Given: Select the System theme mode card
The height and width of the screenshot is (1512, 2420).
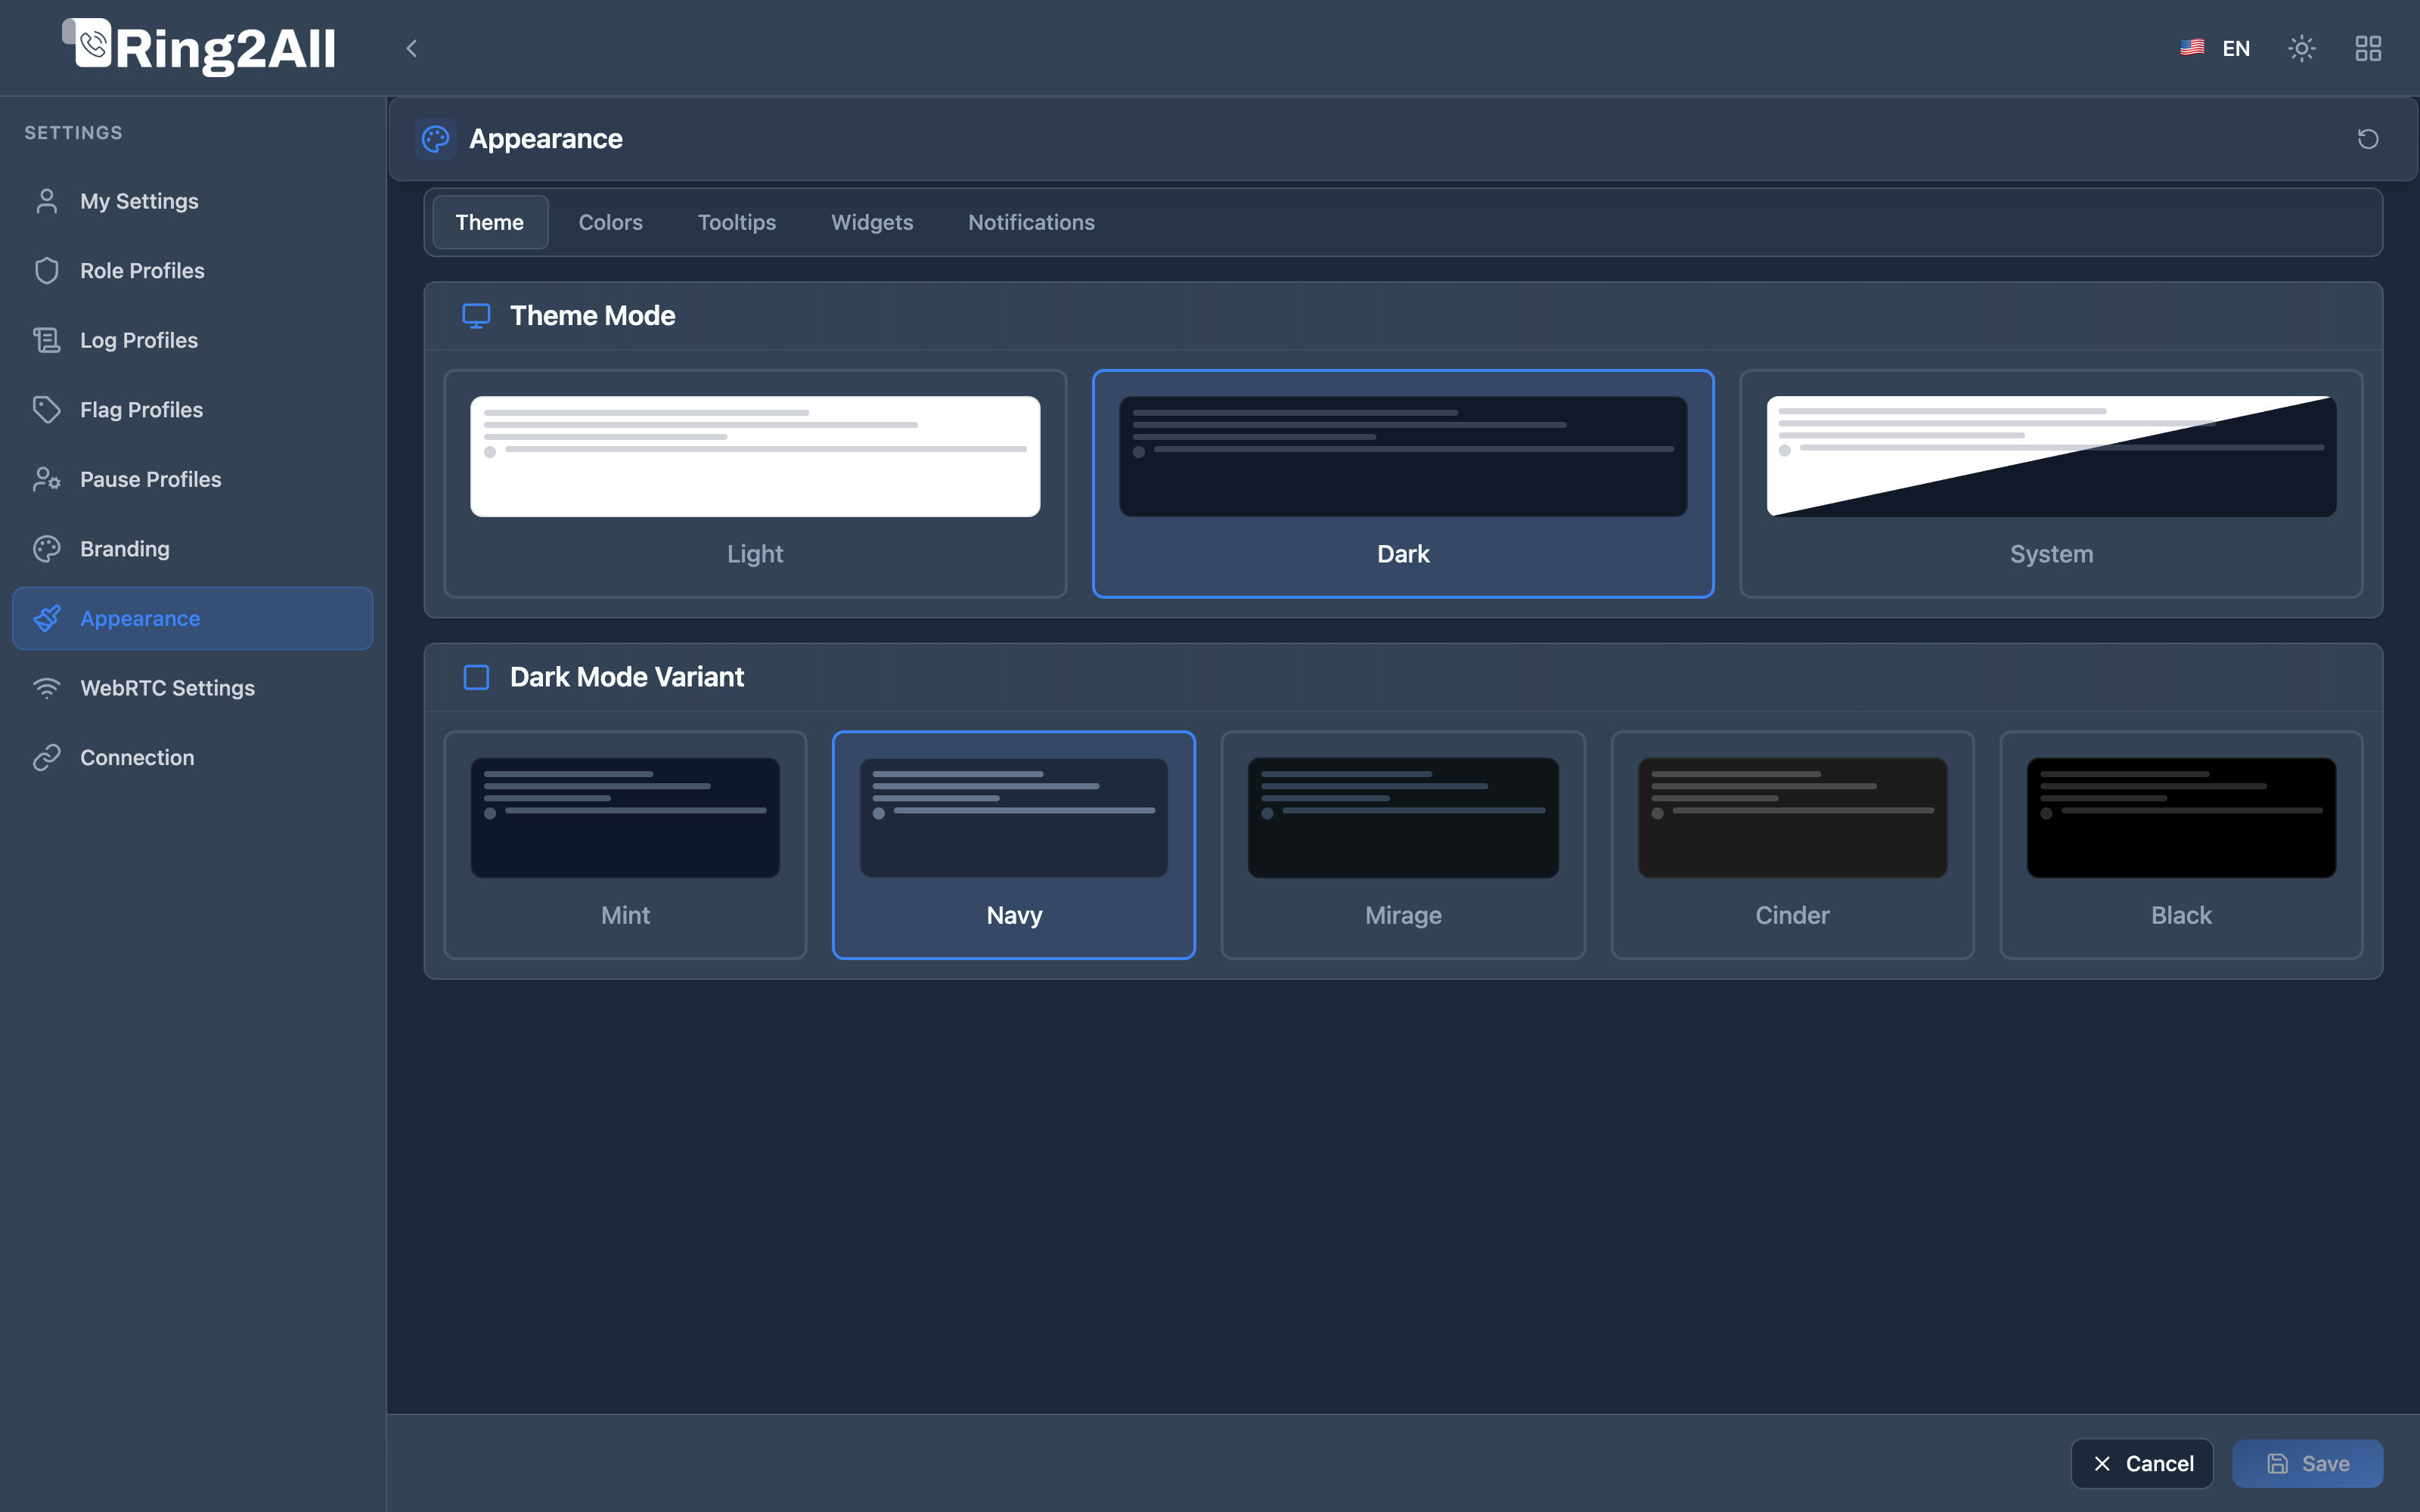Looking at the screenshot, I should [2051, 484].
